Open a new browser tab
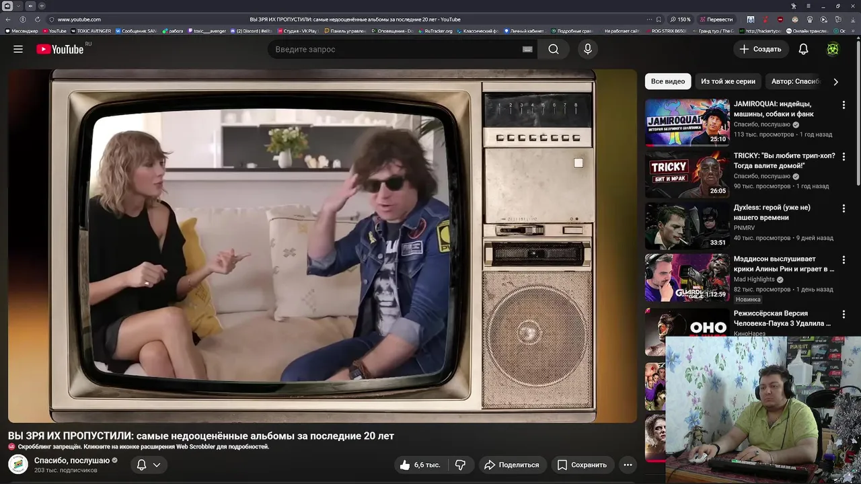 (x=42, y=6)
